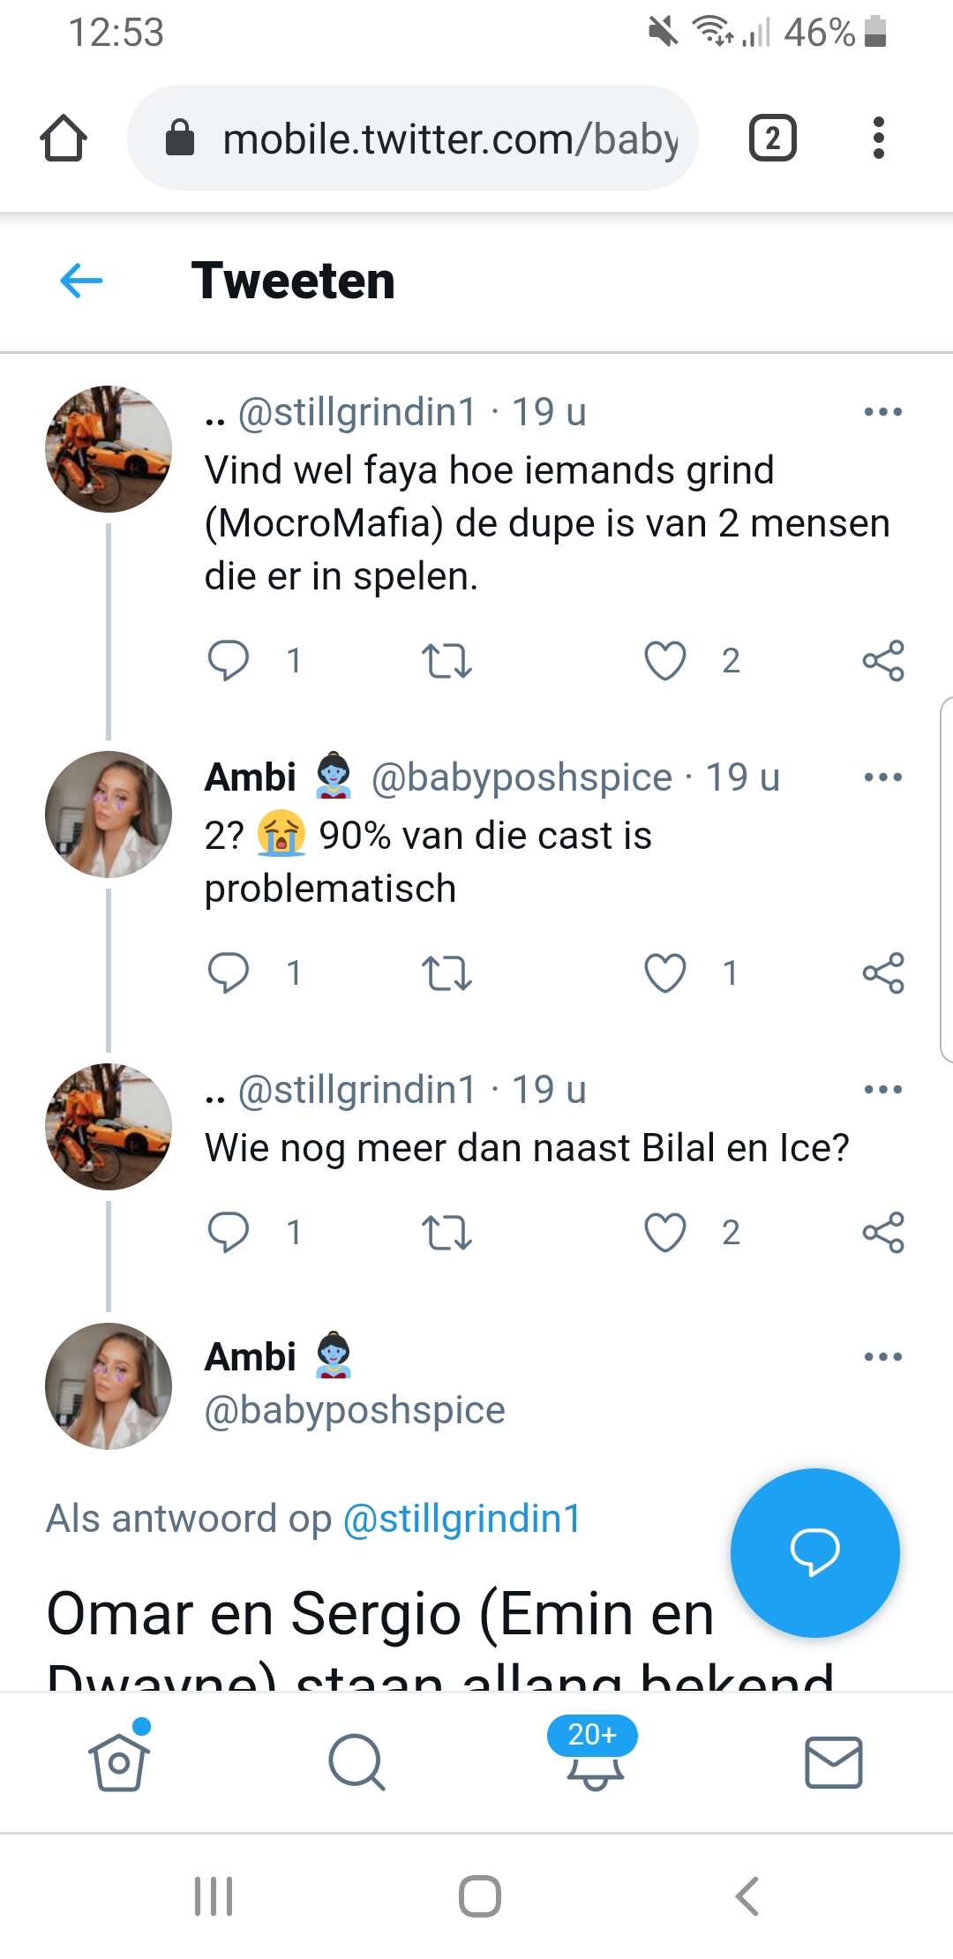Open more options on the '90% van die cast' tweet
953x1959 pixels.
click(x=883, y=777)
